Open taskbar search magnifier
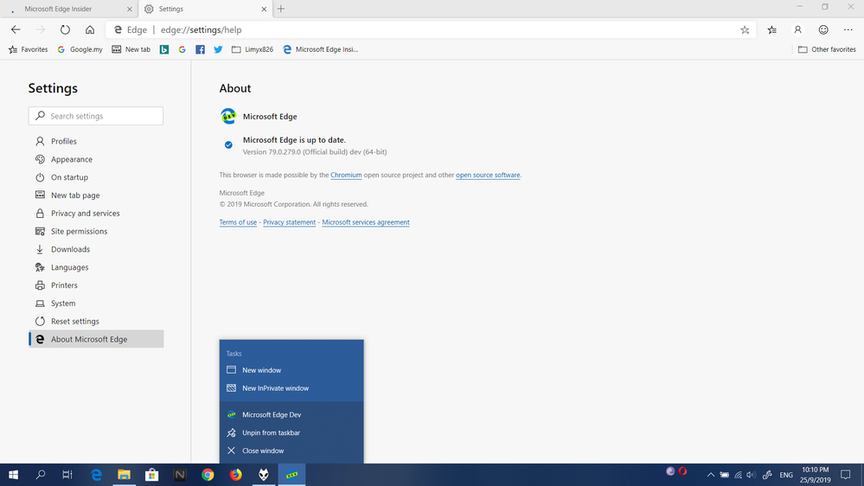Screen dimensions: 864x486 point(41,475)
